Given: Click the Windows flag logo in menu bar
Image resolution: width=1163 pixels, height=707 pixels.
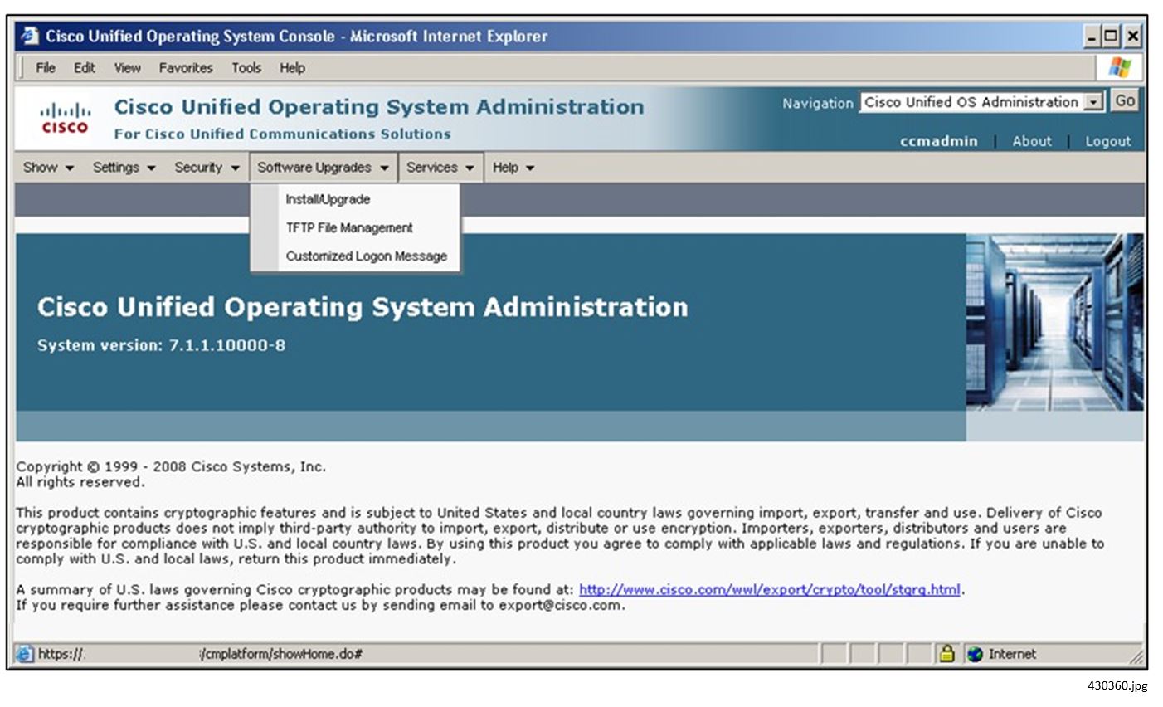Looking at the screenshot, I should pyautogui.click(x=1119, y=68).
